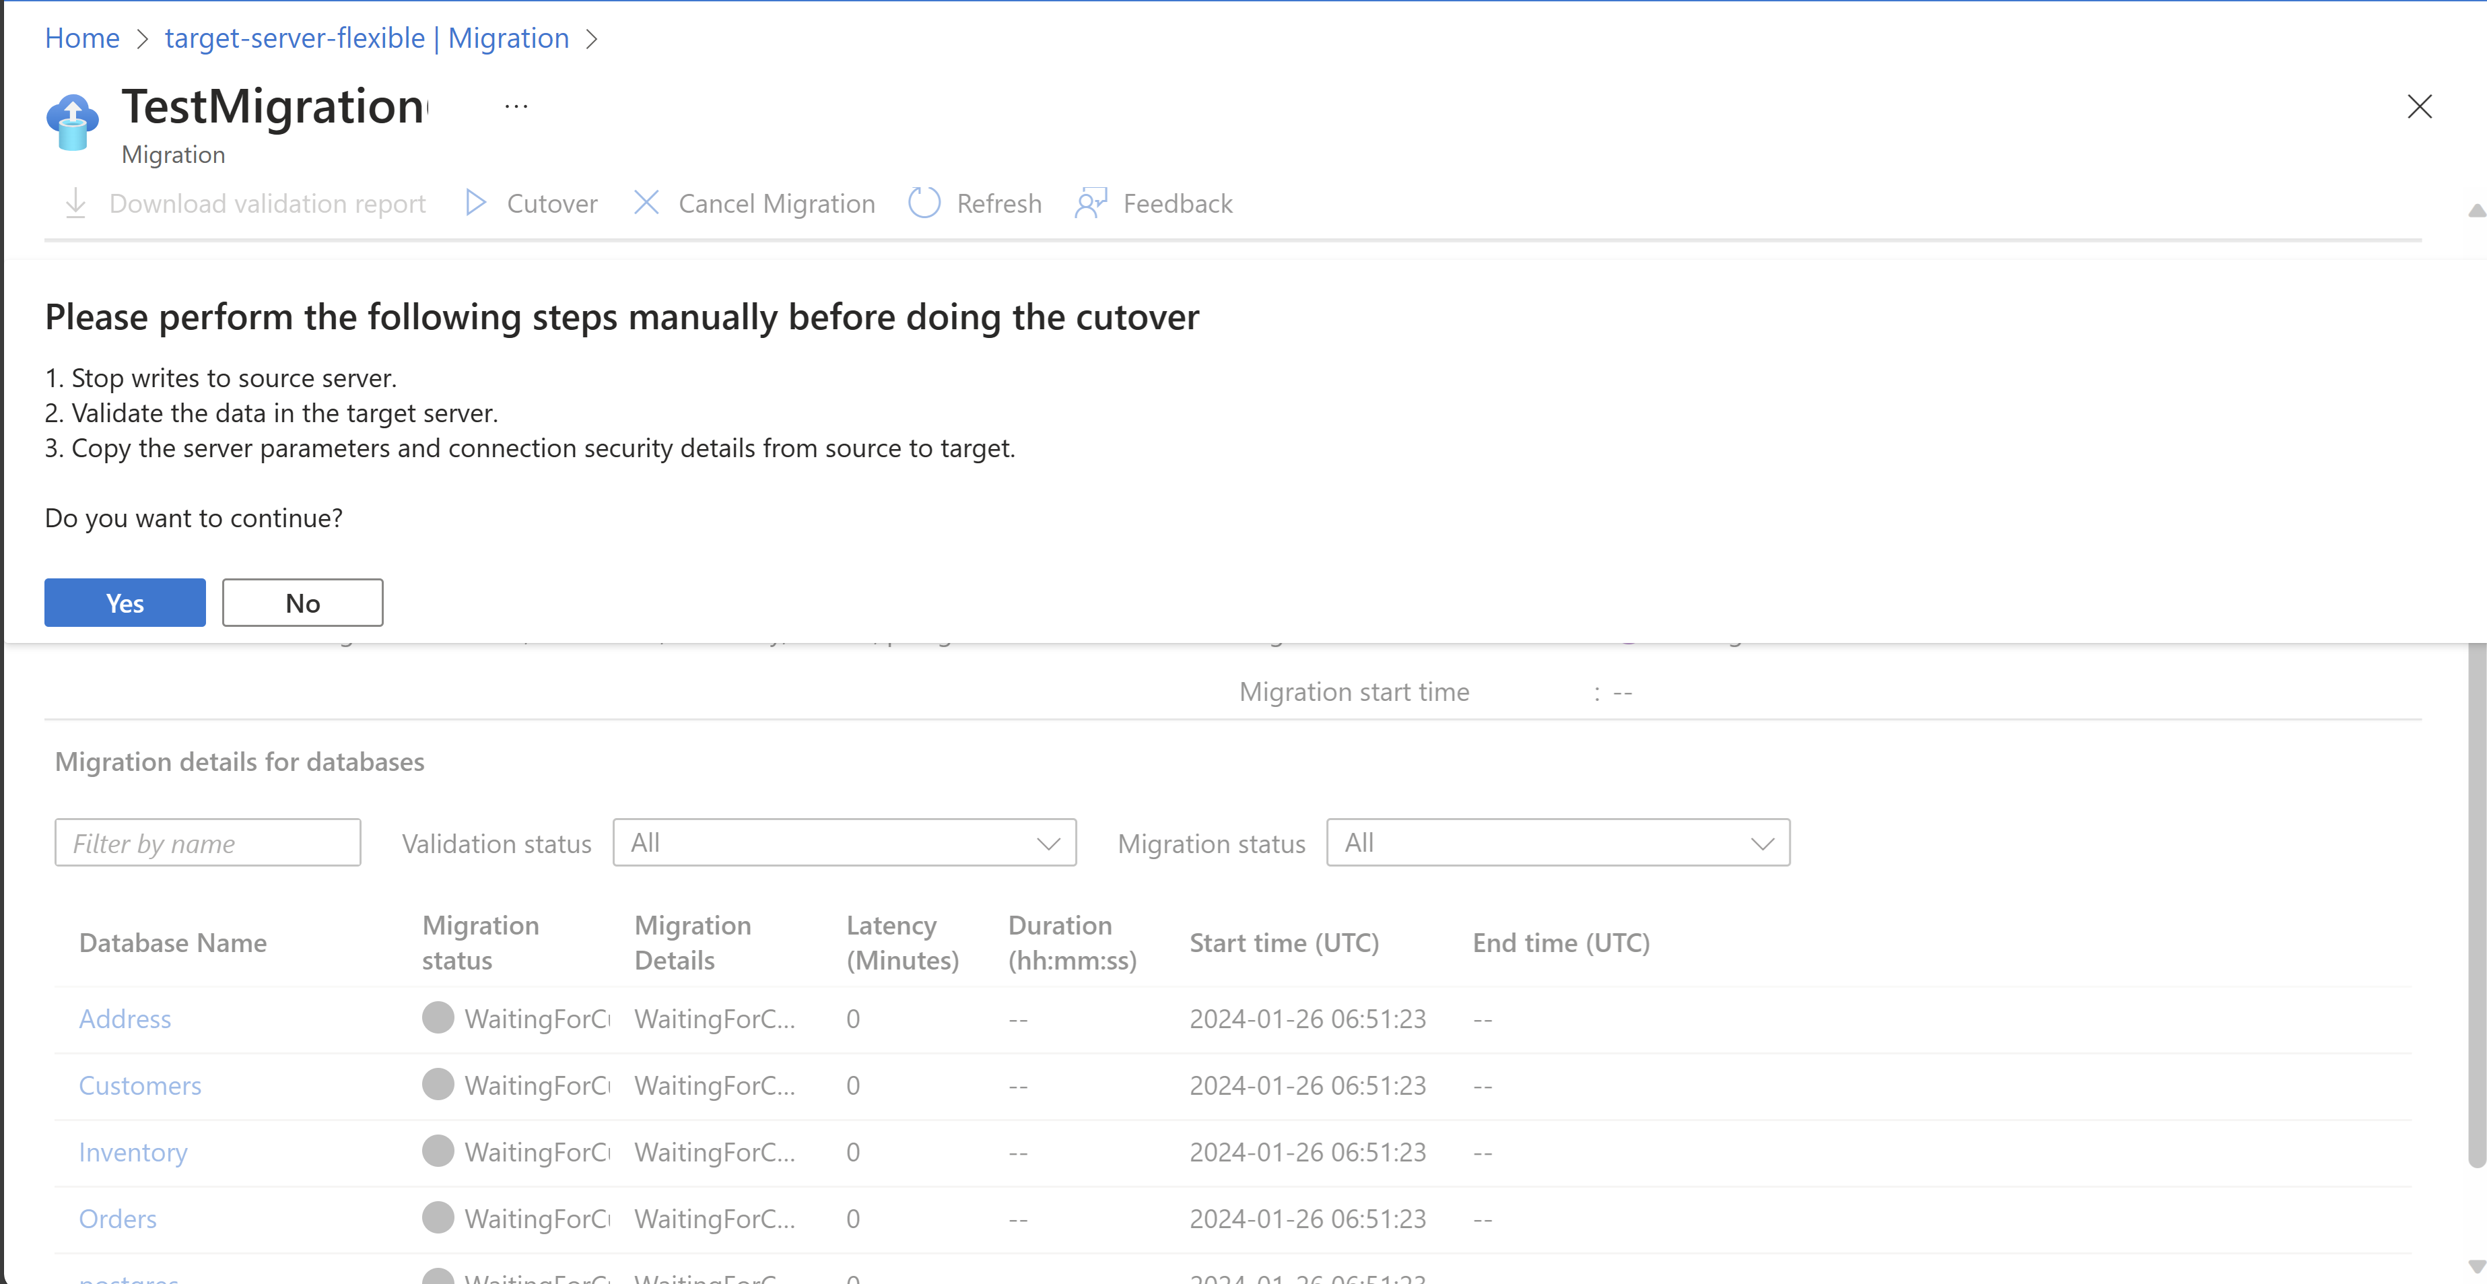Image resolution: width=2487 pixels, height=1284 pixels.
Task: Open the Address database link
Action: (125, 1019)
